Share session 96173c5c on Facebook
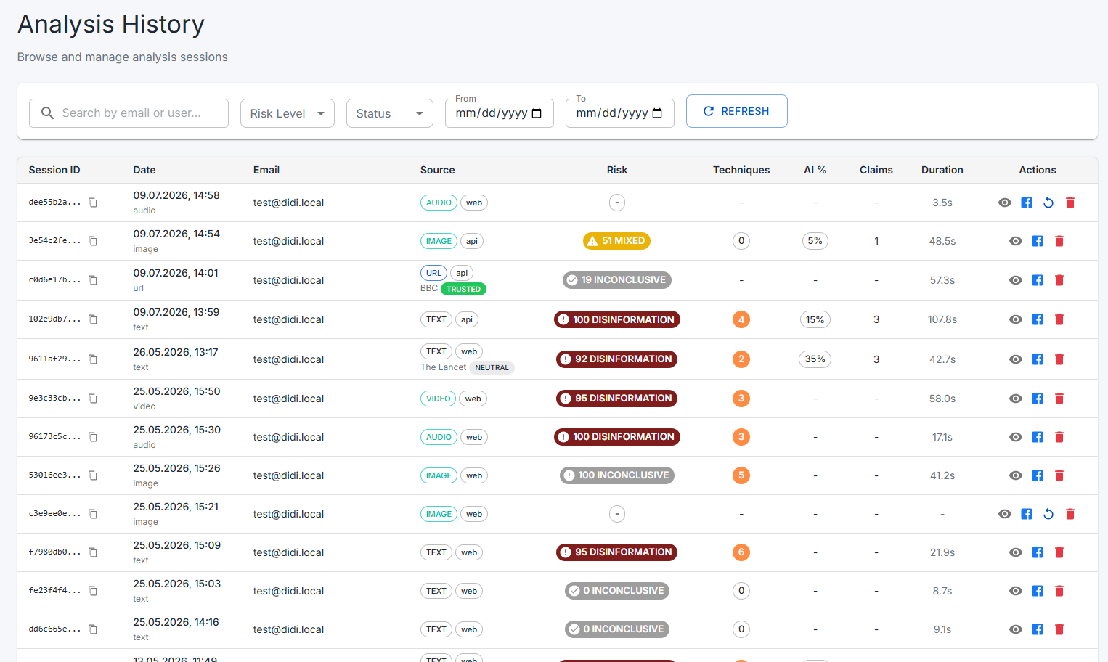Screen dimensions: 1108x662 pos(1038,437)
